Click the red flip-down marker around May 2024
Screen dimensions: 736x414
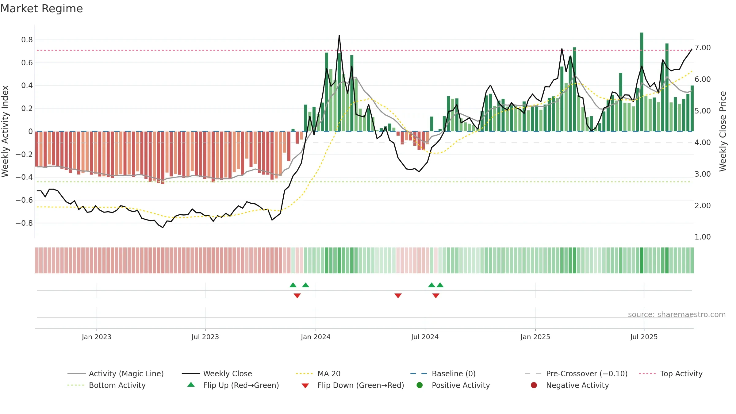point(398,296)
